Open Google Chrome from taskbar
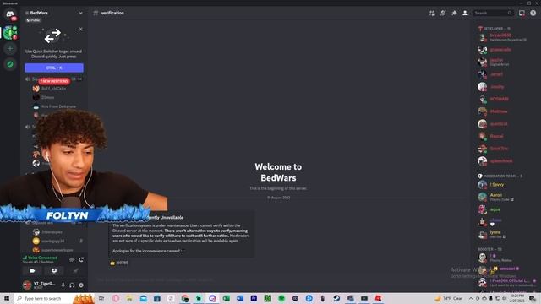Viewport: 541px width, 304px height. (x=185, y=298)
